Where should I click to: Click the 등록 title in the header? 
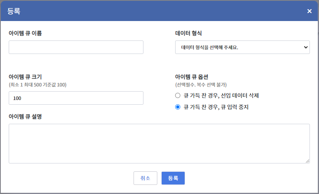[14, 11]
